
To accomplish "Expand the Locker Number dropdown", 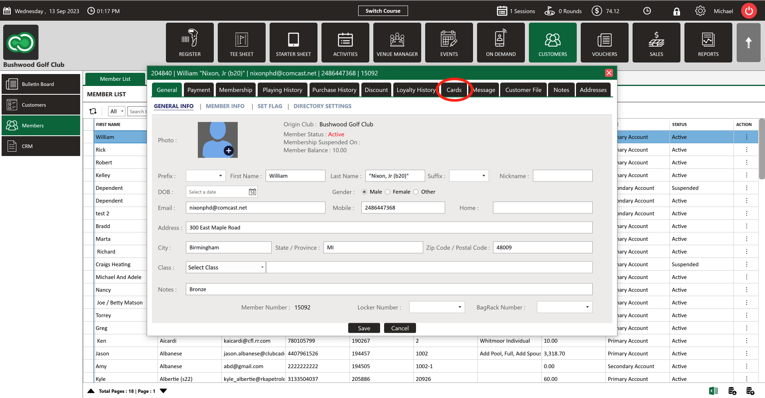I will click(437, 307).
